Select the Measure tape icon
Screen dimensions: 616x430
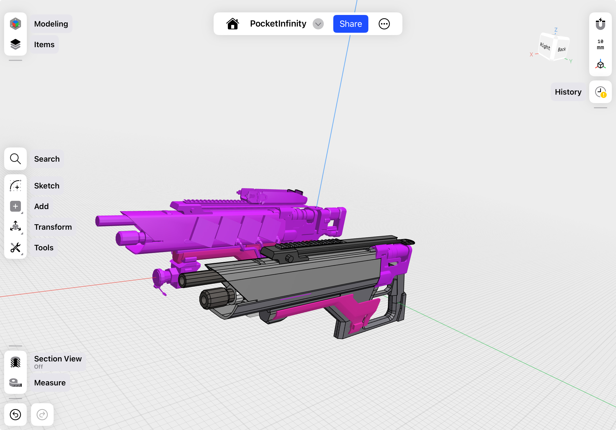pos(15,383)
